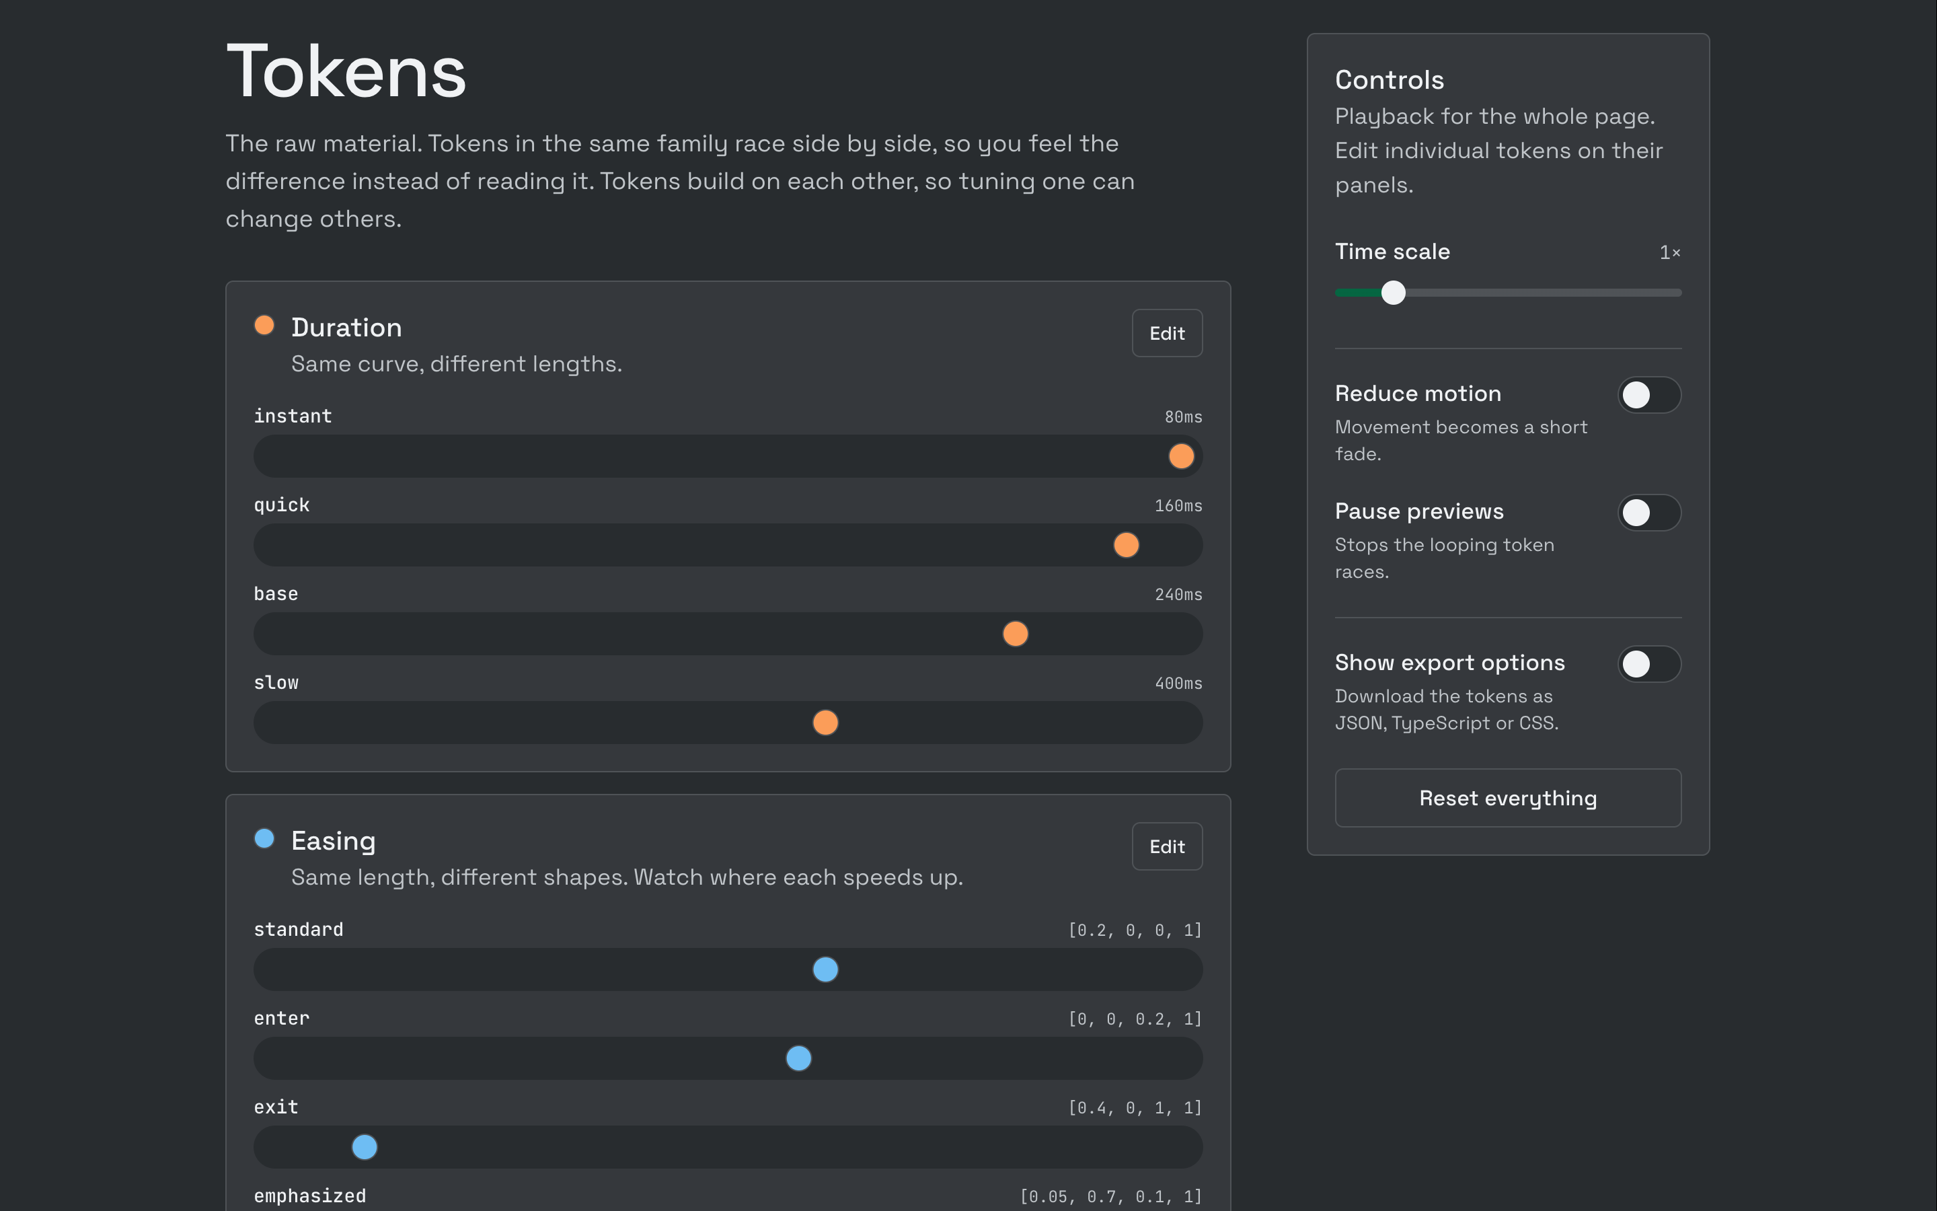
Task: Click the 'emphasized' easing label
Action: click(x=310, y=1197)
